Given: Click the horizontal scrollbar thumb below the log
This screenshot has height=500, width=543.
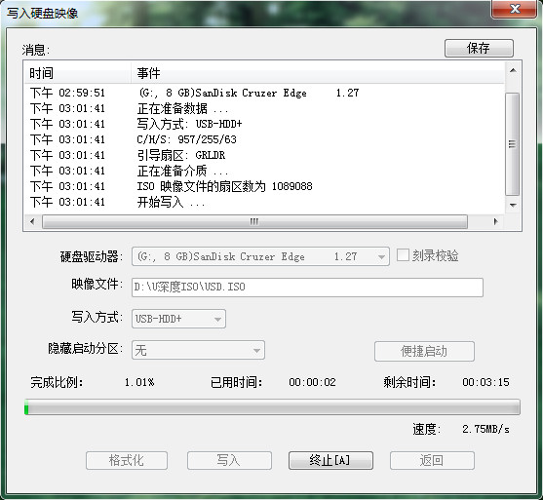Looking at the screenshot, I should [x=254, y=221].
